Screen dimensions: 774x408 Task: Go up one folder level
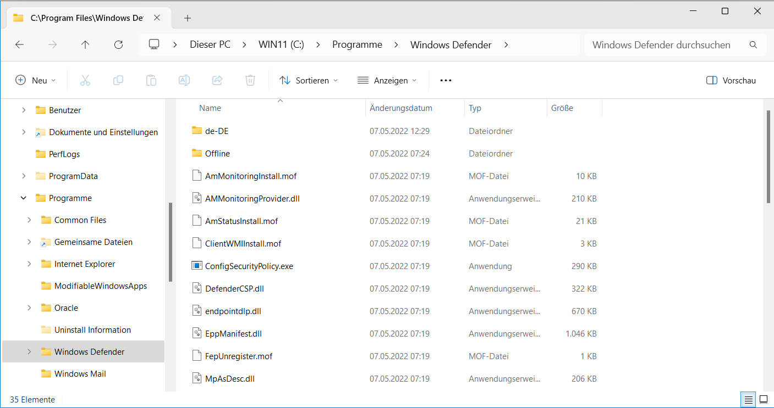click(85, 45)
